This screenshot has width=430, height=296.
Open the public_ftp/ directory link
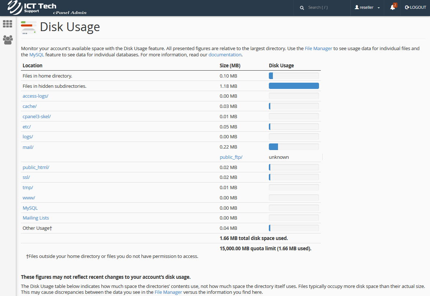(x=231, y=157)
